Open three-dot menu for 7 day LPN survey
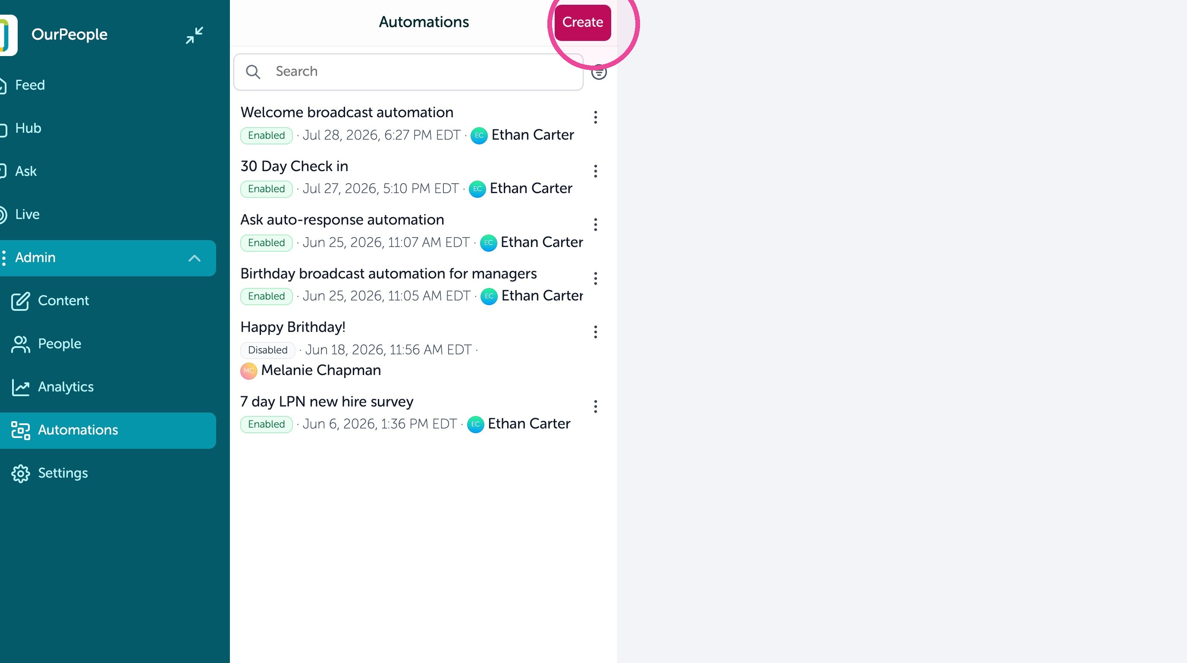The width and height of the screenshot is (1187, 663). [595, 407]
